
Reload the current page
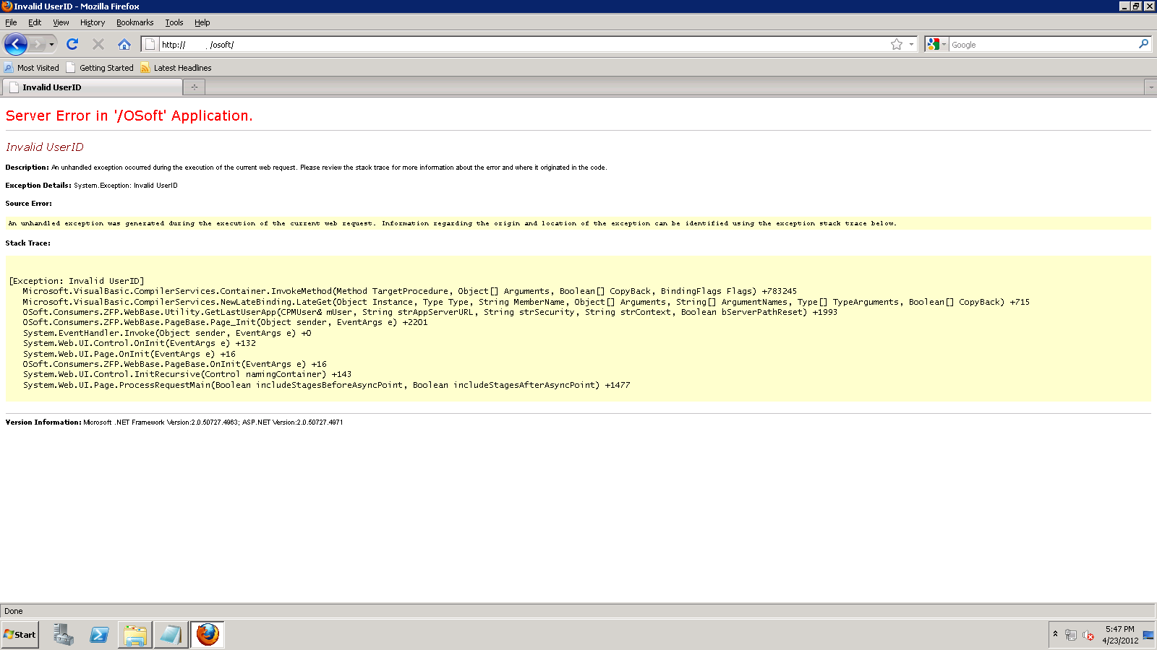coord(72,45)
